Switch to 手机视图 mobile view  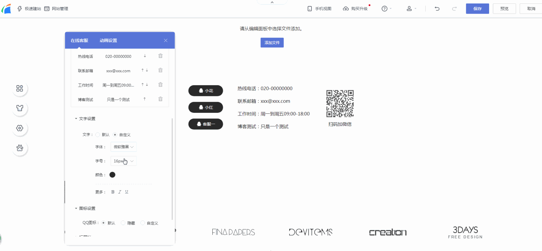tap(319, 9)
